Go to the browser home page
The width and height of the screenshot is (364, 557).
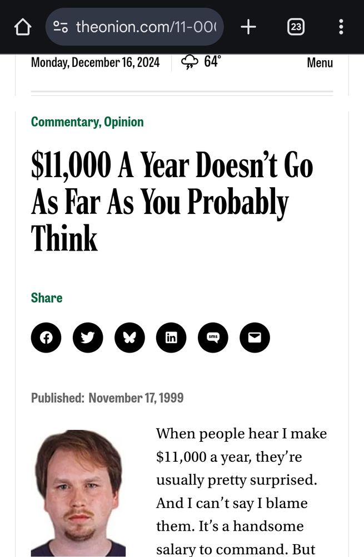[x=22, y=26]
